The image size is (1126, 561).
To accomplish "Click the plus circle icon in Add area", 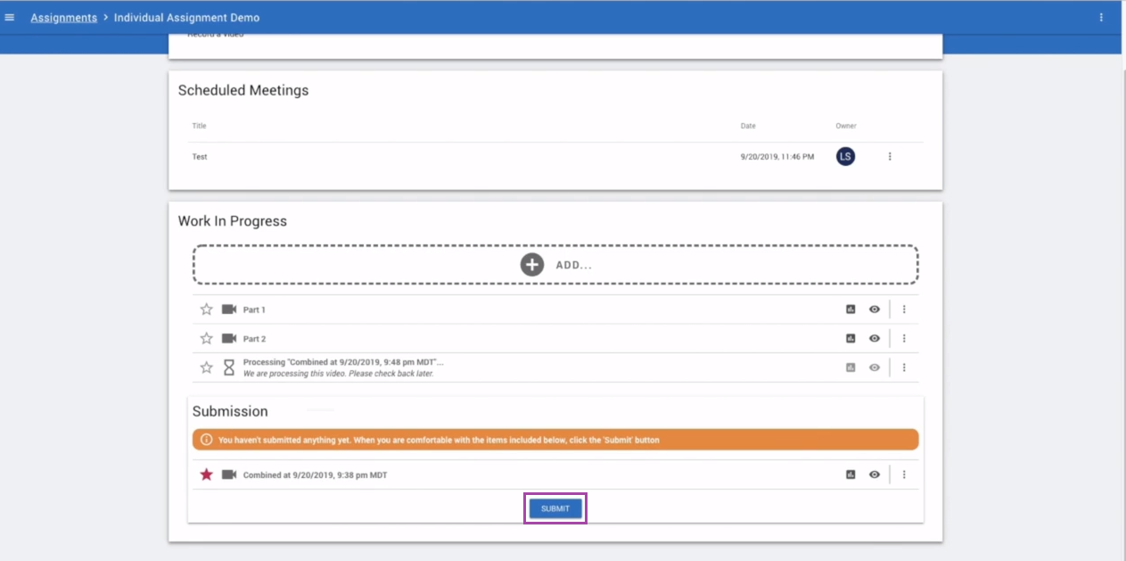I will click(x=532, y=265).
